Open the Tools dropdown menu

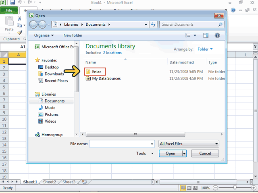point(145,154)
